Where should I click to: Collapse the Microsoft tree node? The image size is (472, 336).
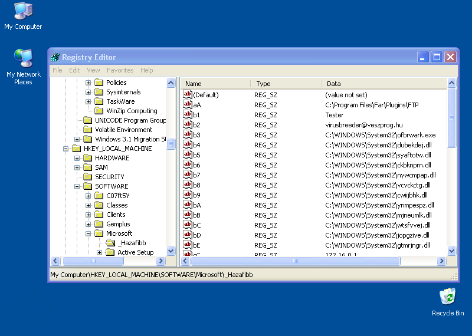point(88,233)
